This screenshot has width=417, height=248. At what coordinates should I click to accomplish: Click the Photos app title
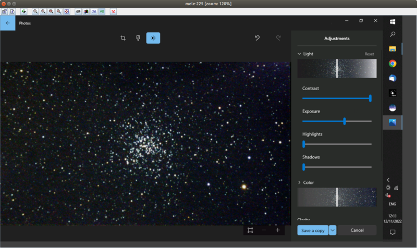click(24, 23)
